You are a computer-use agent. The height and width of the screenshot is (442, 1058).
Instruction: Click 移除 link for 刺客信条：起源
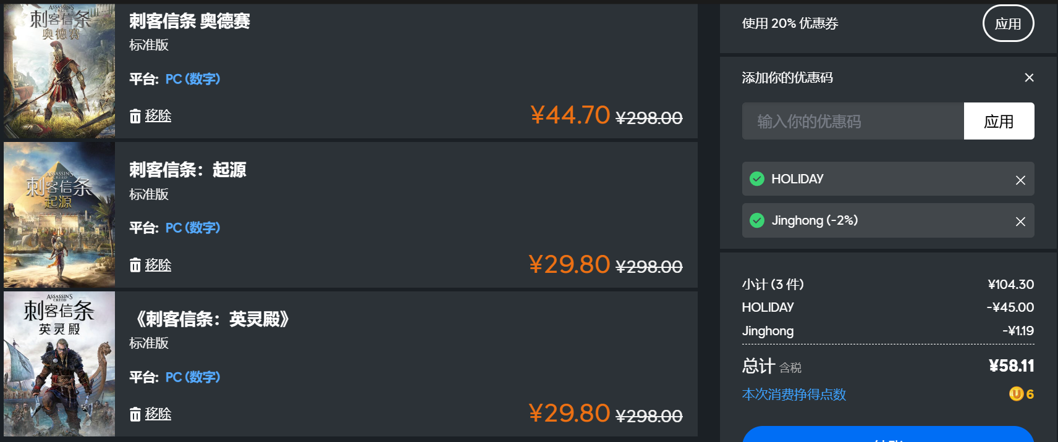pyautogui.click(x=158, y=265)
